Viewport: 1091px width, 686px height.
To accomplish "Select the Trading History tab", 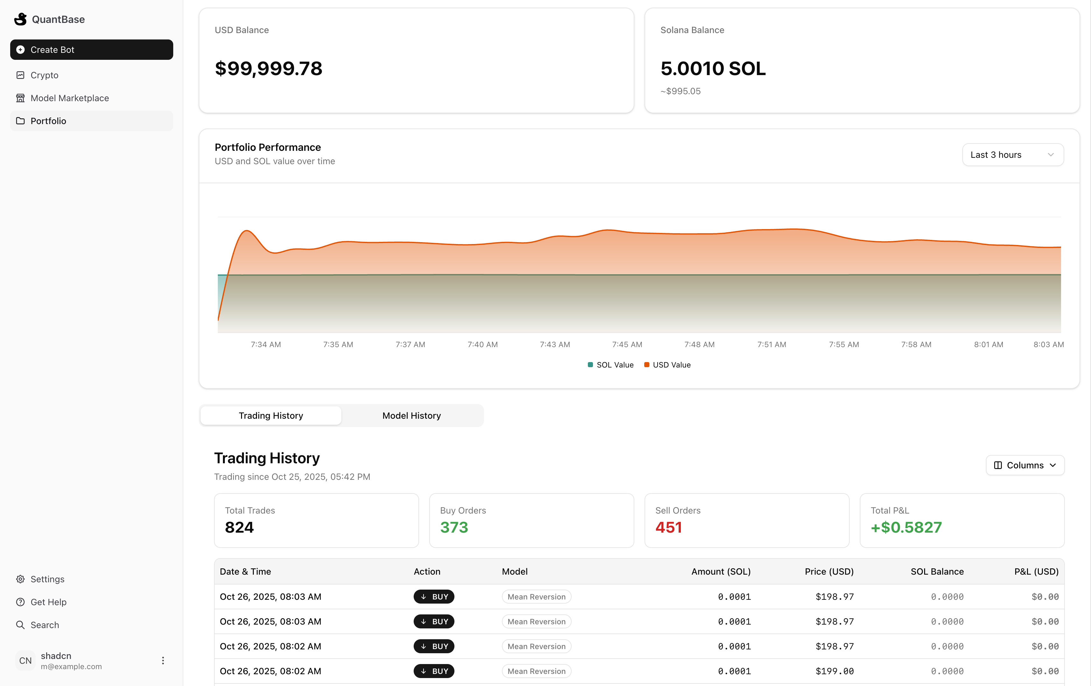I will click(271, 416).
